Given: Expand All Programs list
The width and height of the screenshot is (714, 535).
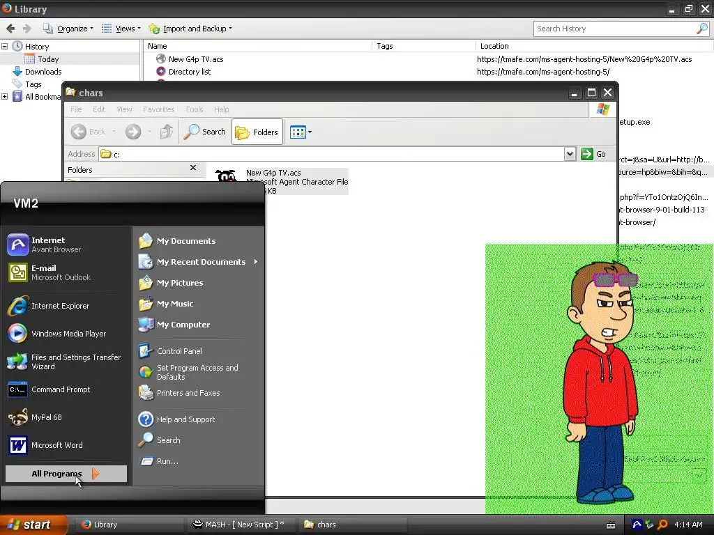Looking at the screenshot, I should click(66, 474).
